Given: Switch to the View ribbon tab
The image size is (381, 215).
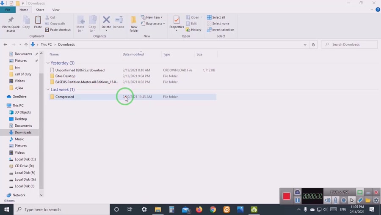Looking at the screenshot, I should point(55,10).
